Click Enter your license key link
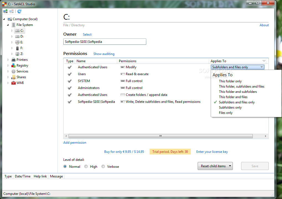 pyautogui.click(x=212, y=152)
